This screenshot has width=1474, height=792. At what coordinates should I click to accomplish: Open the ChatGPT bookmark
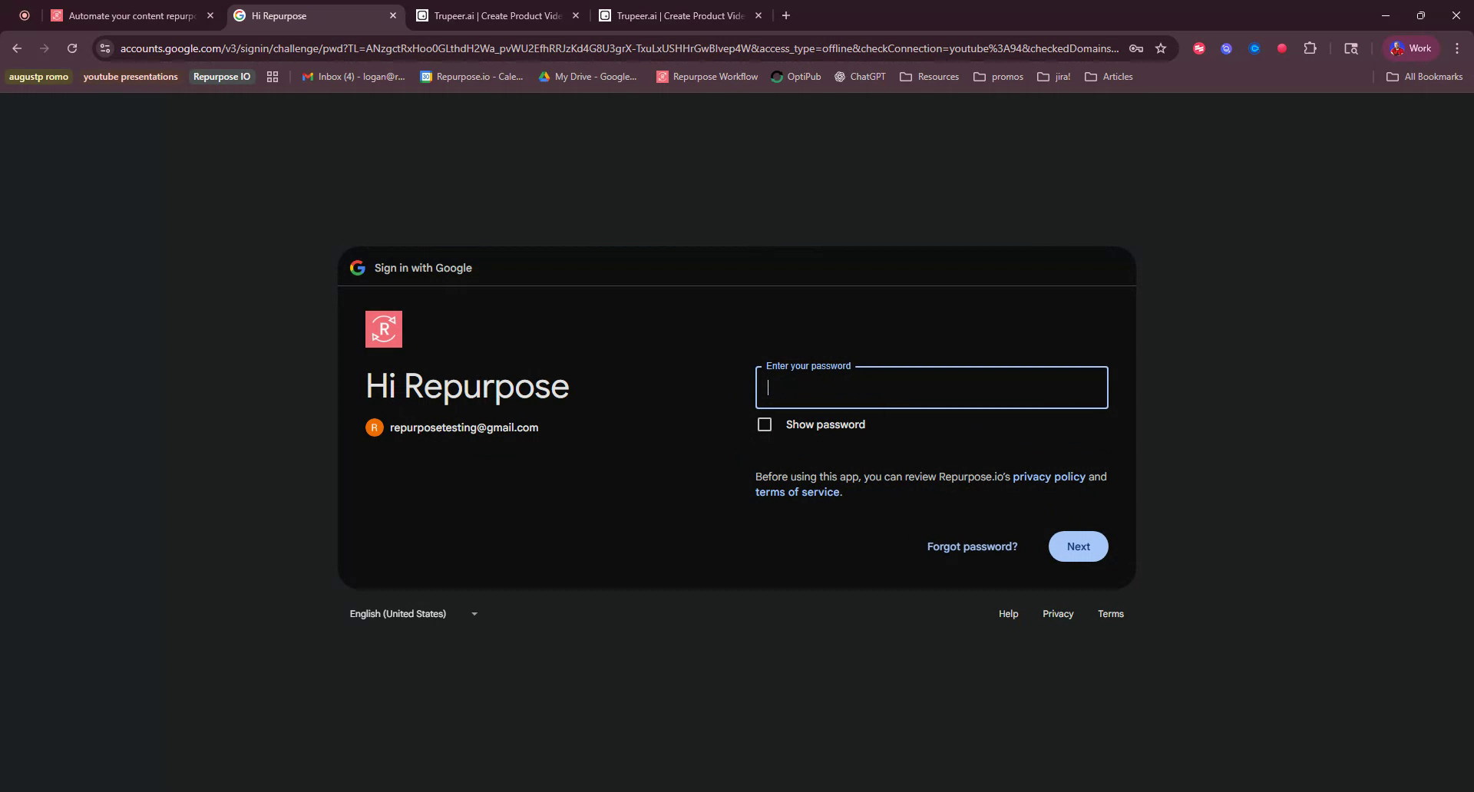(860, 77)
